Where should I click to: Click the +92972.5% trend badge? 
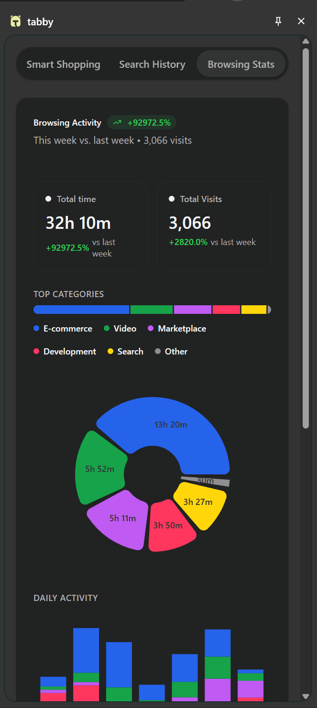pos(142,123)
